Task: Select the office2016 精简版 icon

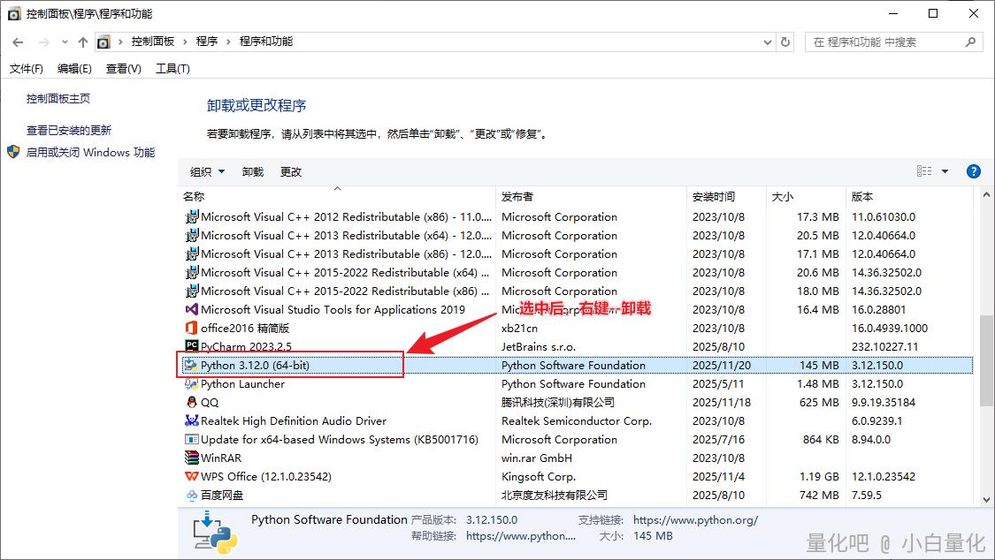Action: point(191,328)
